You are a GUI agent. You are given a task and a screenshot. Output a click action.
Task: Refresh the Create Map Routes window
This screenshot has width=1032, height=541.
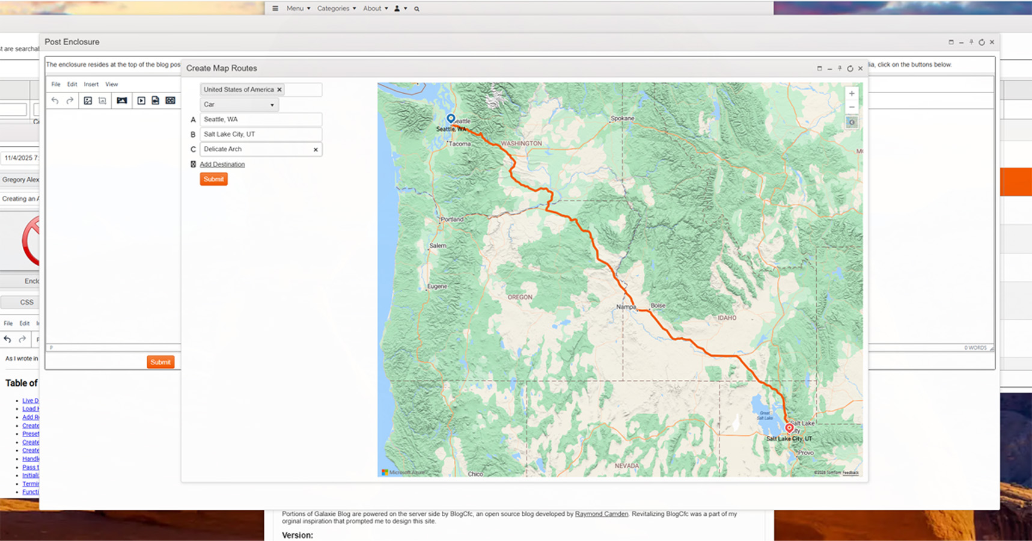coord(850,69)
